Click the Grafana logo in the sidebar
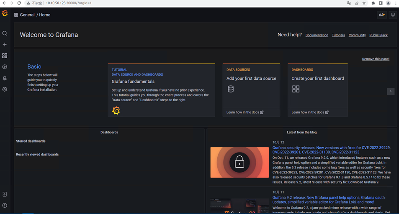399x214 pixels. coord(5,13)
